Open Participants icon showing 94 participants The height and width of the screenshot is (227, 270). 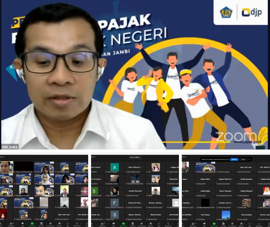click(x=12, y=224)
